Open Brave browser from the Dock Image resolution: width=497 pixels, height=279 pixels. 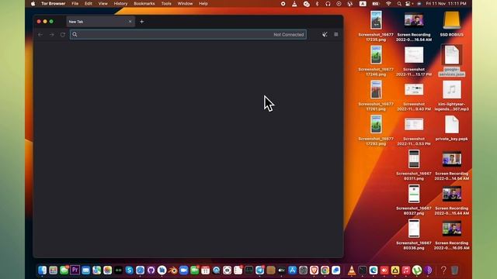pyautogui.click(x=314, y=270)
